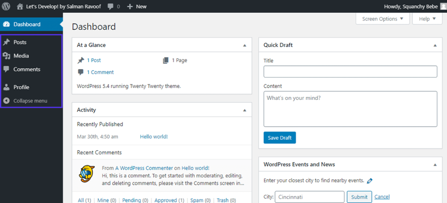
Task: Toggle the Quick Draft panel arrow
Action: click(434, 45)
